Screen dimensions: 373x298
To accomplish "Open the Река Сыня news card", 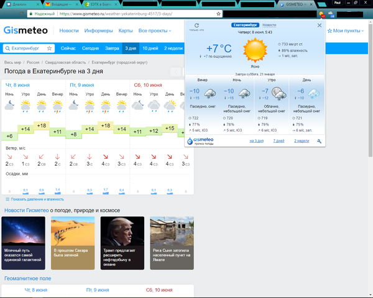I will click(x=172, y=243).
